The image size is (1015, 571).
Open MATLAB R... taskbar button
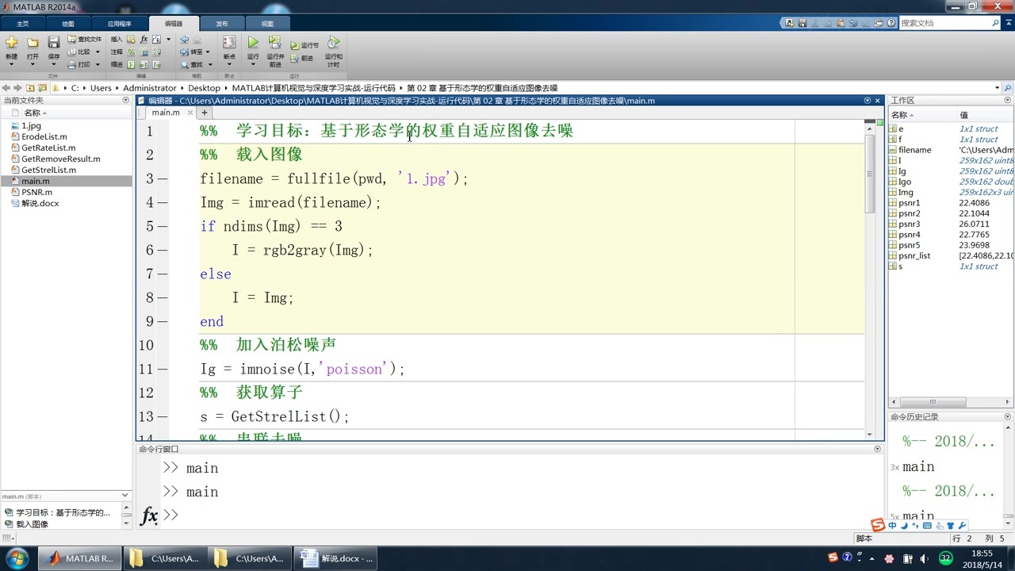[x=80, y=558]
